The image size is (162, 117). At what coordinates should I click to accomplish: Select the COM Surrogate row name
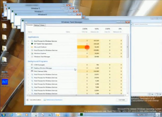click(39, 65)
